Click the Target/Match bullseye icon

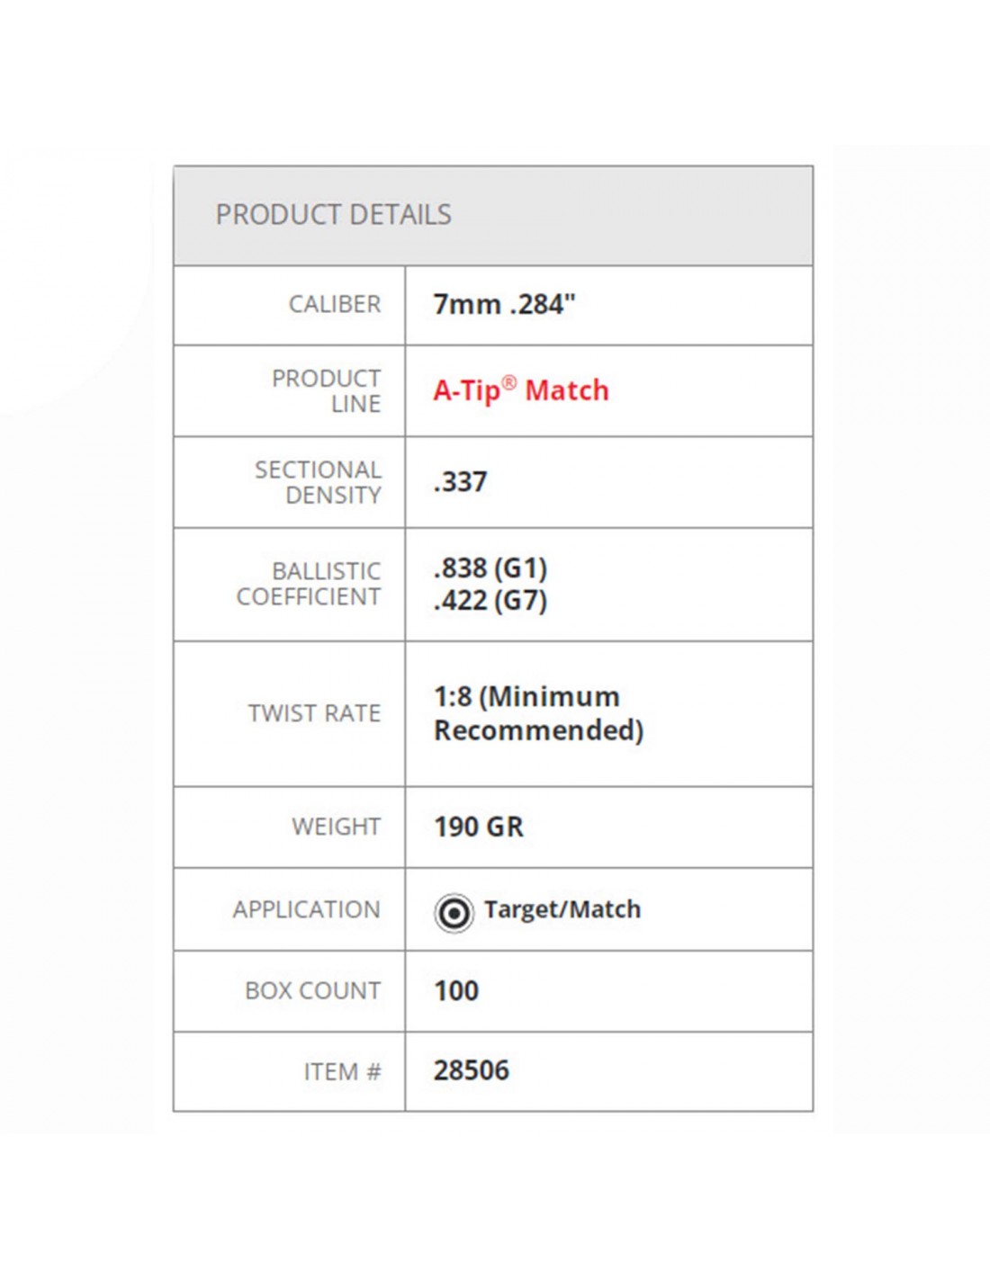(454, 913)
